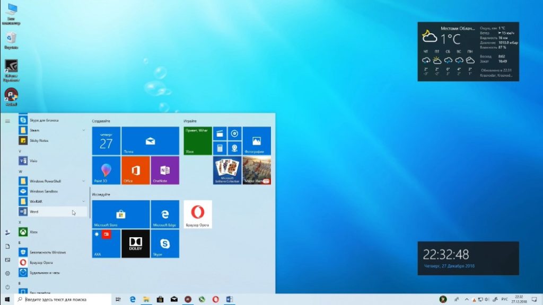Expand the Steam folder in app list
543x305 pixels.
click(84, 130)
